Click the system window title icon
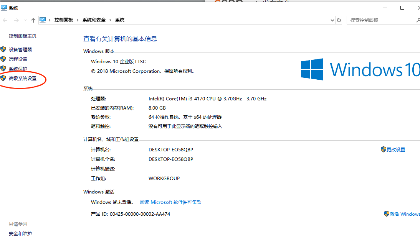The image size is (420, 241). (4, 8)
